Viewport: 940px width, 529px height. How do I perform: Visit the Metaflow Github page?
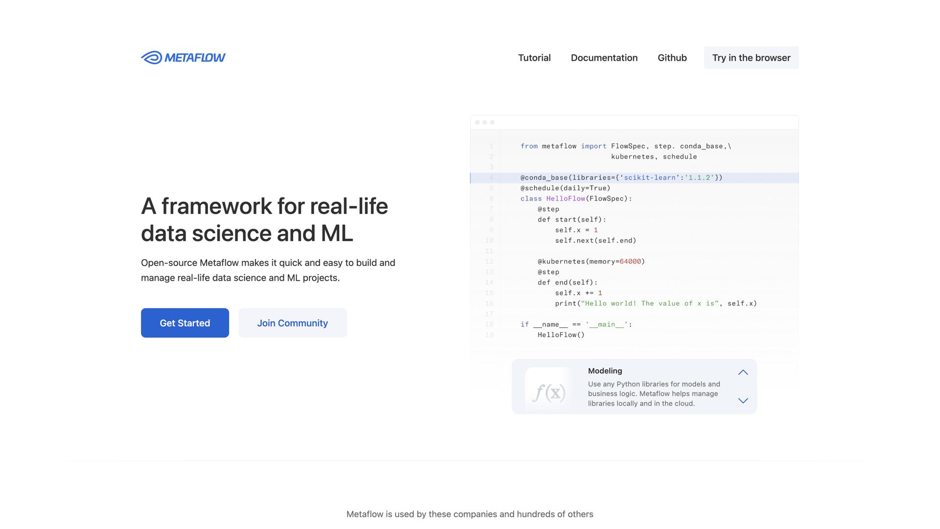tap(672, 57)
